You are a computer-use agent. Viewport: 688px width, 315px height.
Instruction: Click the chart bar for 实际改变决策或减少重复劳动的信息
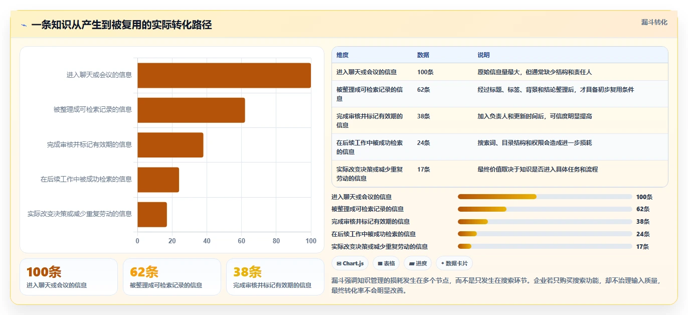152,214
